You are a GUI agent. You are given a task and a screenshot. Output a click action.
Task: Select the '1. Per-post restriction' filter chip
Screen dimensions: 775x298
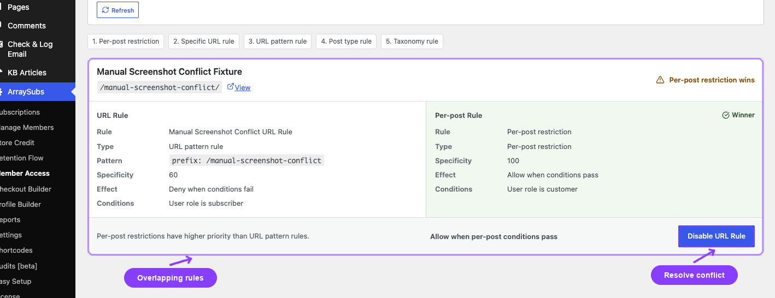[126, 41]
